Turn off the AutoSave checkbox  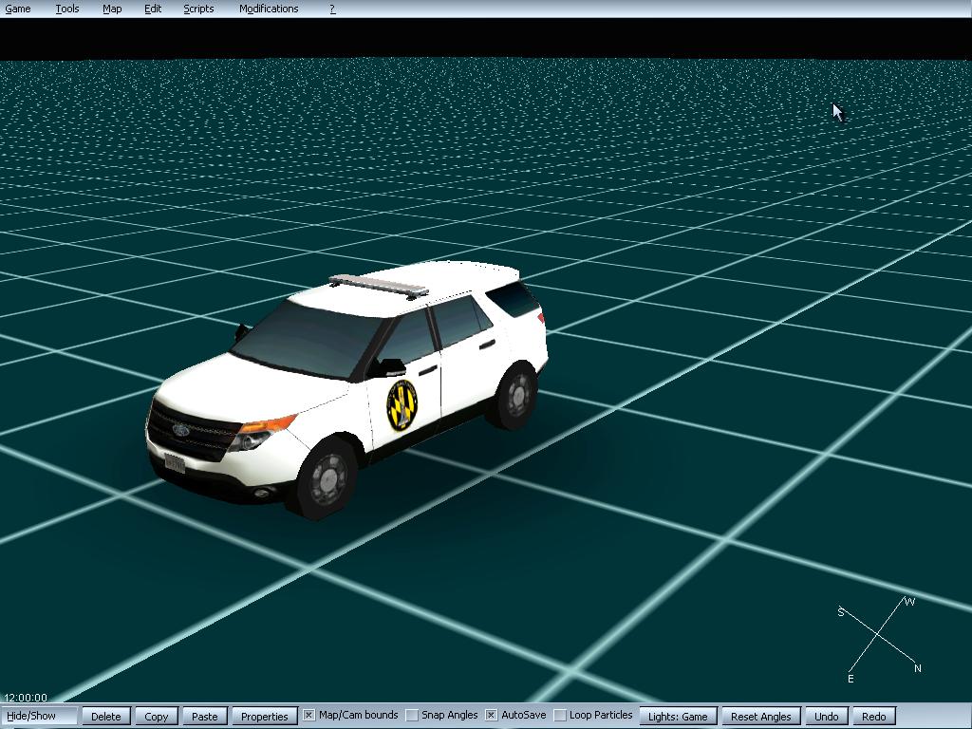[491, 715]
